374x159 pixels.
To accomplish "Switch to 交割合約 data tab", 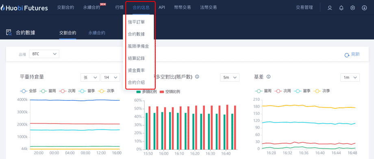I will coord(68,33).
